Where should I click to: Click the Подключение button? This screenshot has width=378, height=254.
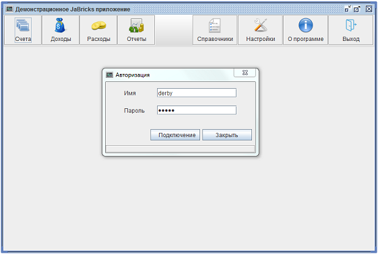[175, 135]
